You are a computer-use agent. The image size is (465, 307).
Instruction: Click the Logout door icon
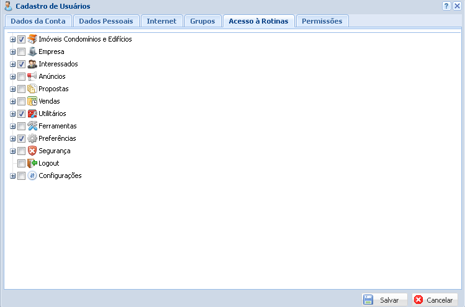[32, 163]
